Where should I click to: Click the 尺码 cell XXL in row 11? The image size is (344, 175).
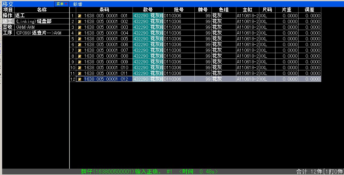click(x=267, y=73)
